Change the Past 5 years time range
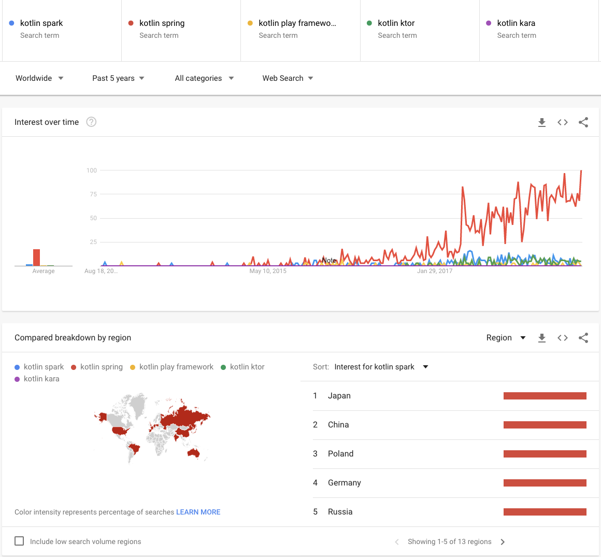Image resolution: width=601 pixels, height=557 pixels. (118, 78)
